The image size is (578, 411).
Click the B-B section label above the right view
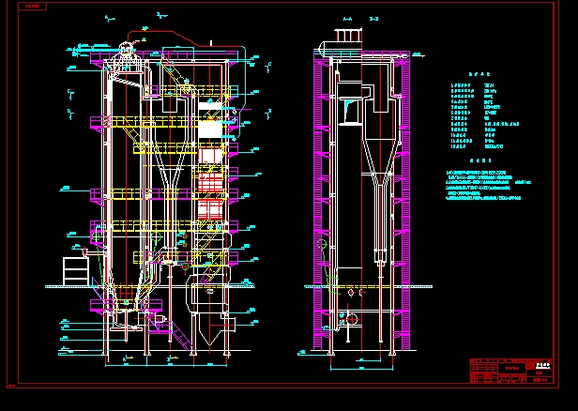click(x=373, y=19)
